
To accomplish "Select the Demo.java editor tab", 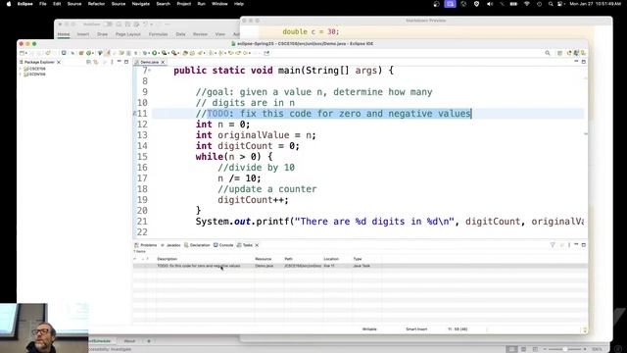I will pos(149,62).
